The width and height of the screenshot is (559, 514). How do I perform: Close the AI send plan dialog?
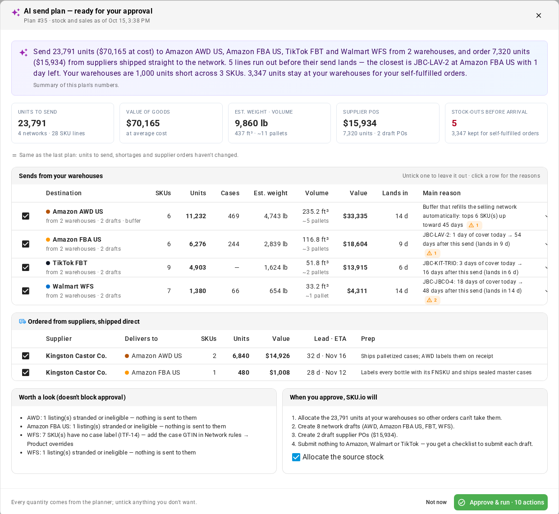pos(539,15)
